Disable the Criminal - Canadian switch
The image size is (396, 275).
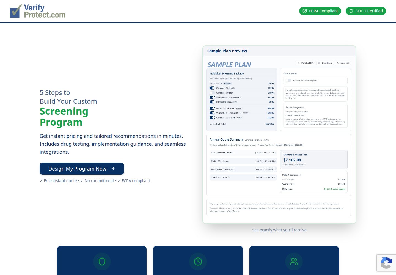(x=212, y=118)
